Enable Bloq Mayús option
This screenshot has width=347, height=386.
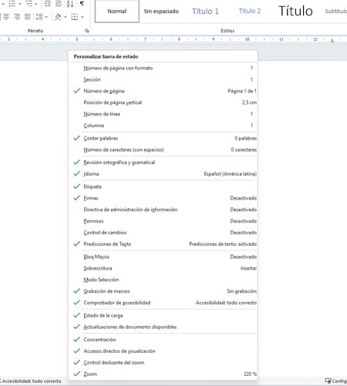163,257
